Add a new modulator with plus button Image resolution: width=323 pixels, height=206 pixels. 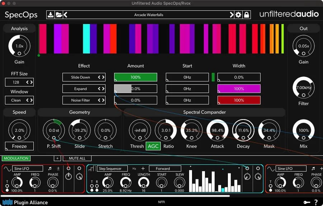[x=57, y=158]
